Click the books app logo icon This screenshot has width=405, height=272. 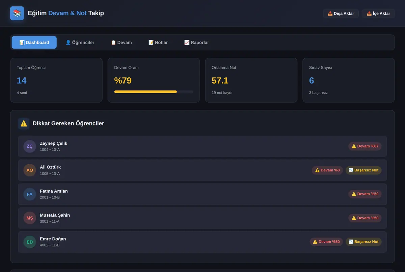pyautogui.click(x=17, y=13)
